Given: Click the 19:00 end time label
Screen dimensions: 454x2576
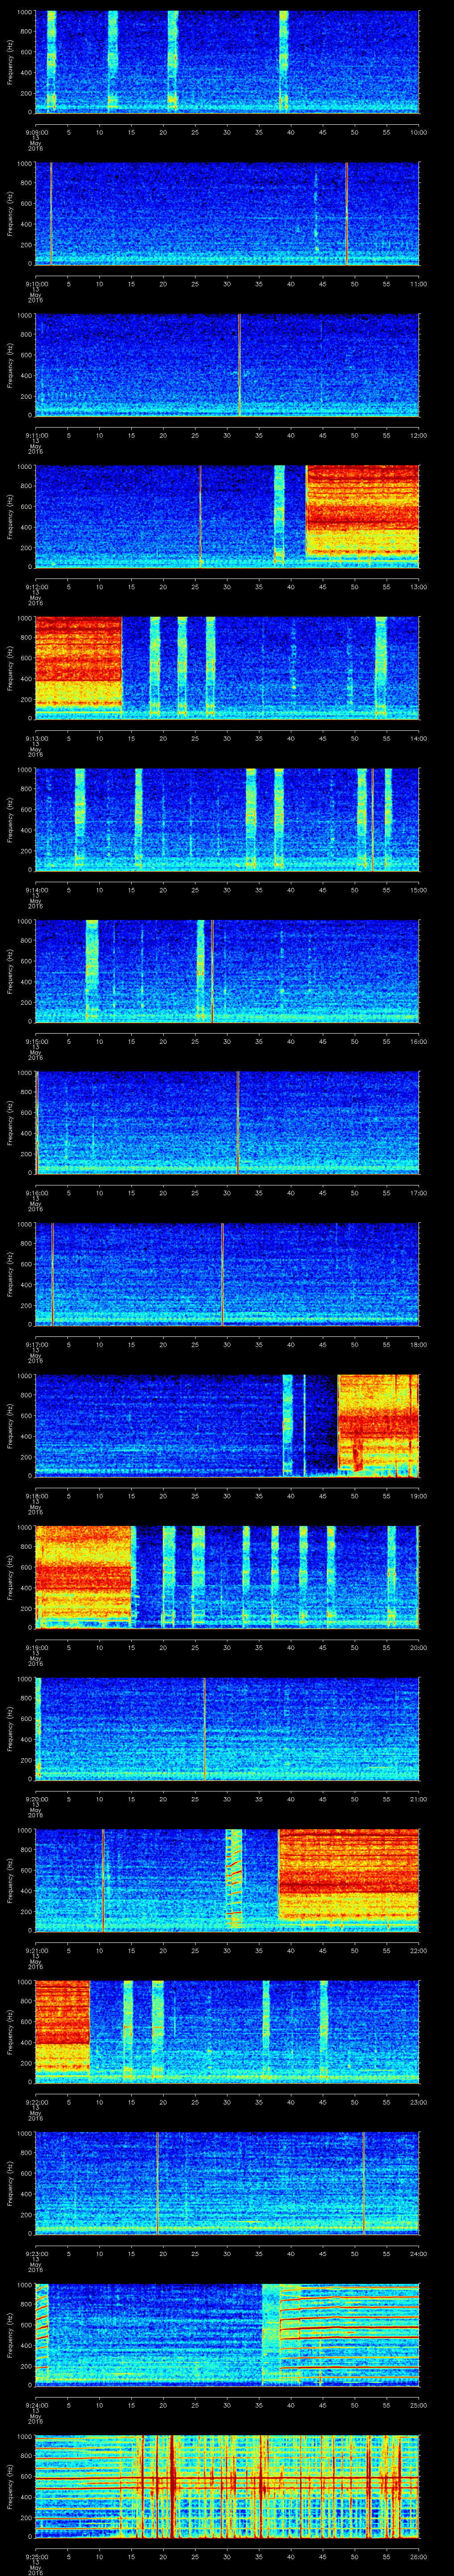Looking at the screenshot, I should [418, 1496].
